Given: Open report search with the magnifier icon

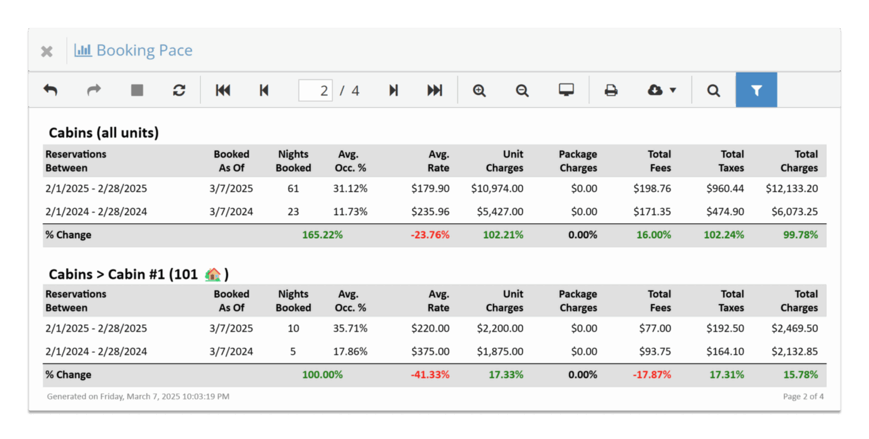Looking at the screenshot, I should [x=713, y=90].
